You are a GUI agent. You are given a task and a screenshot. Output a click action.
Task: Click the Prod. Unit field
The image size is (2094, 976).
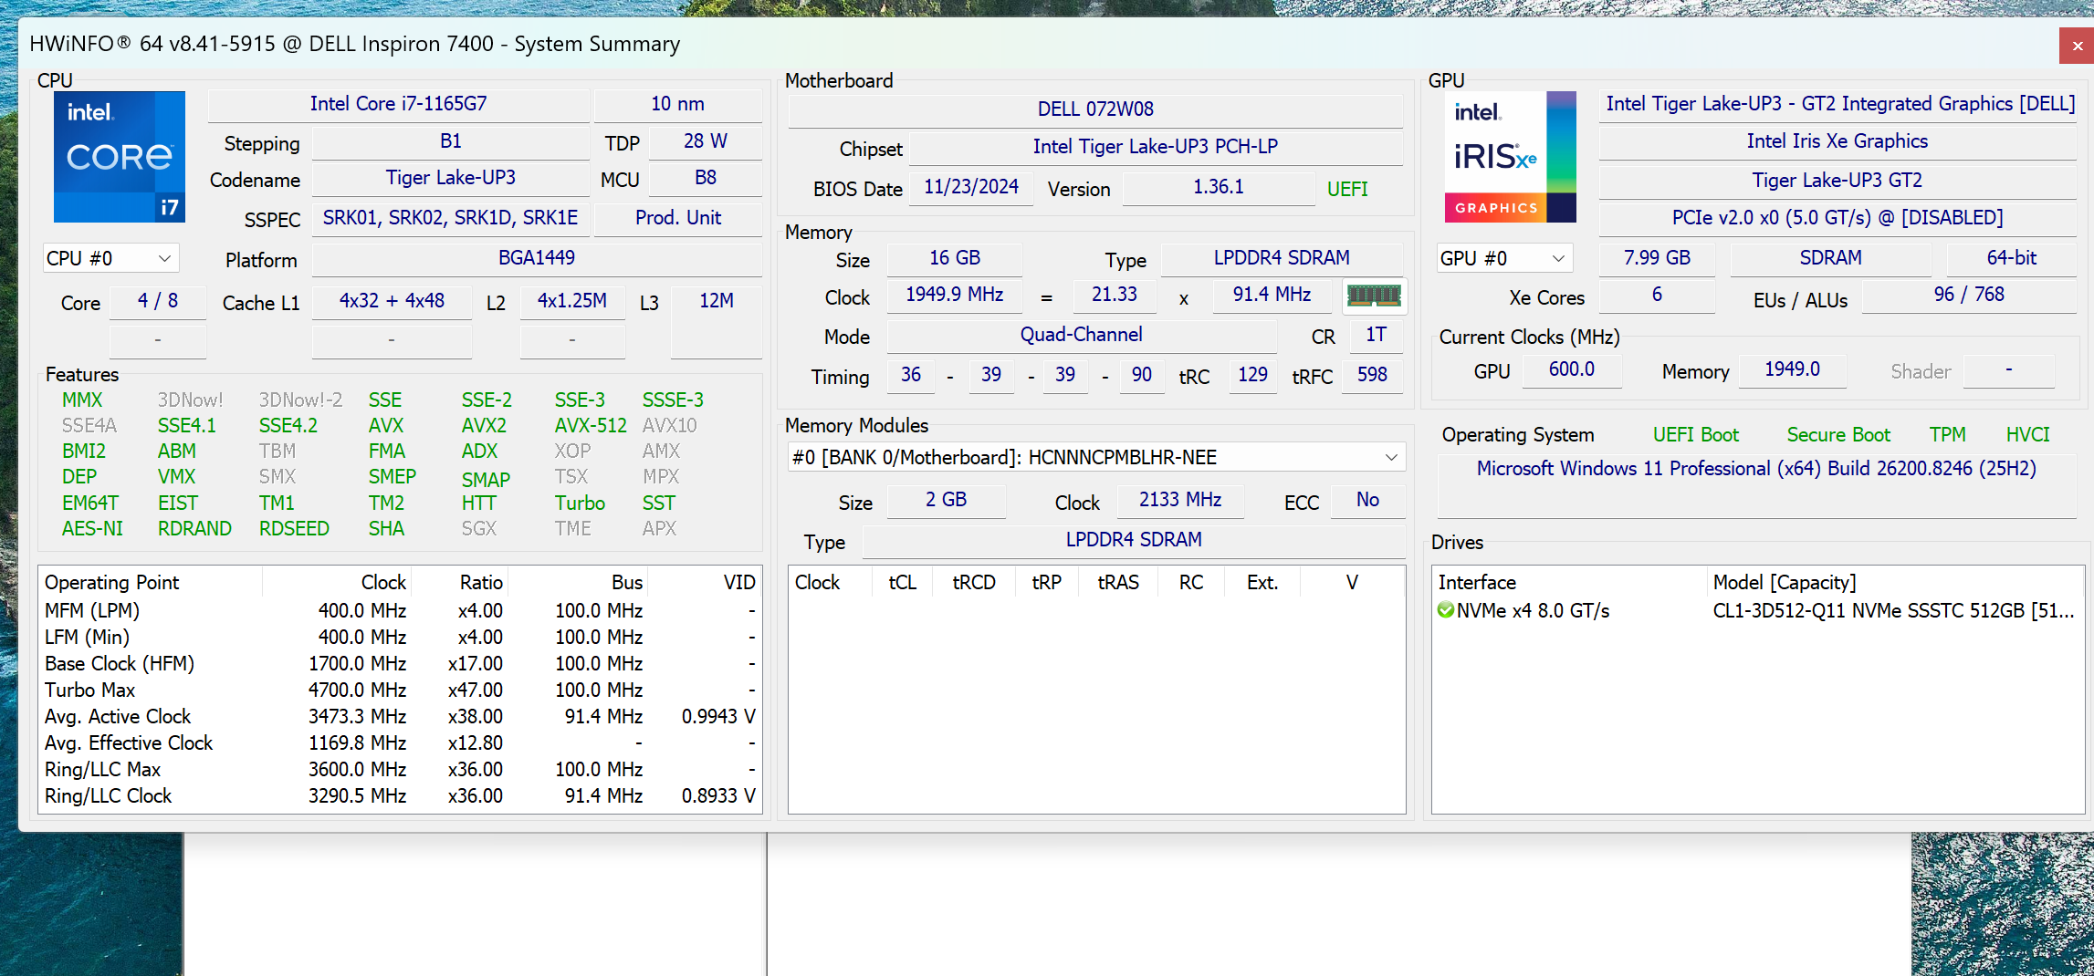point(677,218)
